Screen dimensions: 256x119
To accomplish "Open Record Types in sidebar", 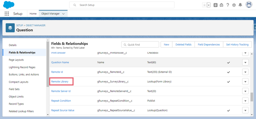I will pyautogui.click(x=16, y=104).
